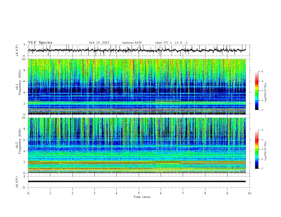This screenshot has width=281, height=217.
Task: Click the "station=ATH" header label
Action: point(132,43)
